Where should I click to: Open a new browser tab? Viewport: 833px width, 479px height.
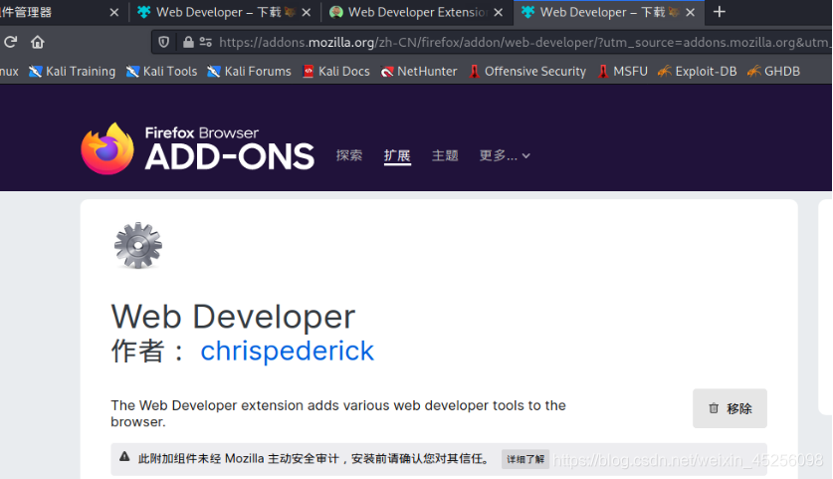click(719, 12)
